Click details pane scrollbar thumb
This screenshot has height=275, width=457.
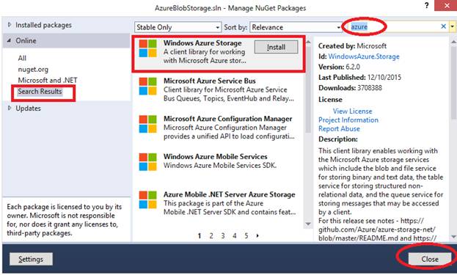pyautogui.click(x=454, y=82)
